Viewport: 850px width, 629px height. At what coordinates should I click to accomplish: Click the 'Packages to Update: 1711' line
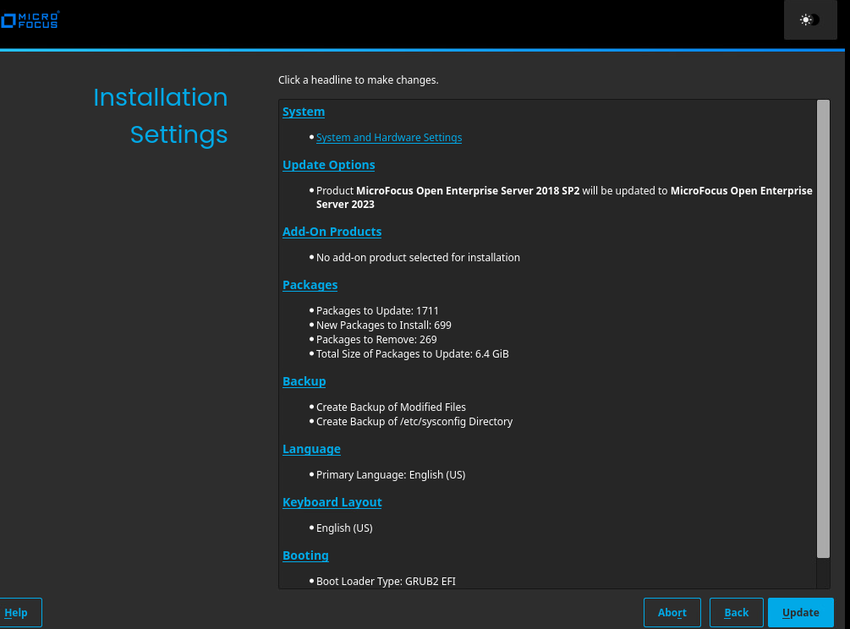377,311
